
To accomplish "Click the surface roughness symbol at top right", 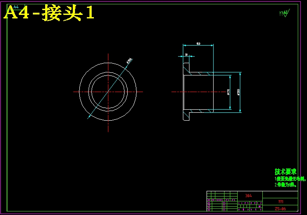I will pos(284,14).
